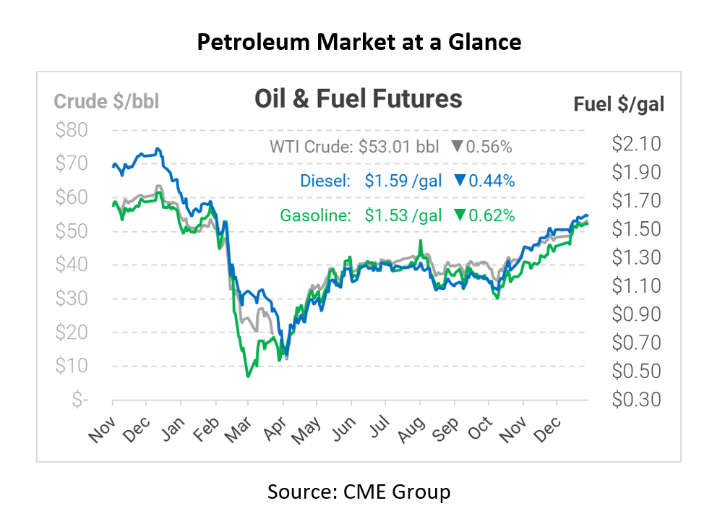Click the $0.30 label on fuel axis
Viewport: 725px width, 519px height.
tap(637, 399)
